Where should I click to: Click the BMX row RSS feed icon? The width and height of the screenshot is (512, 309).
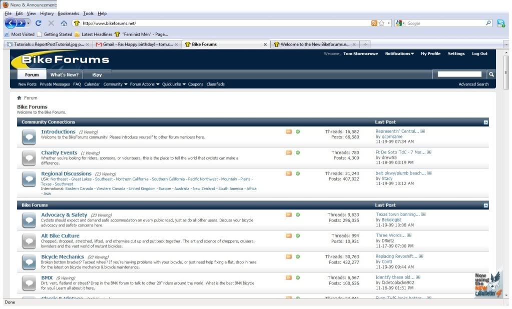[289, 277]
